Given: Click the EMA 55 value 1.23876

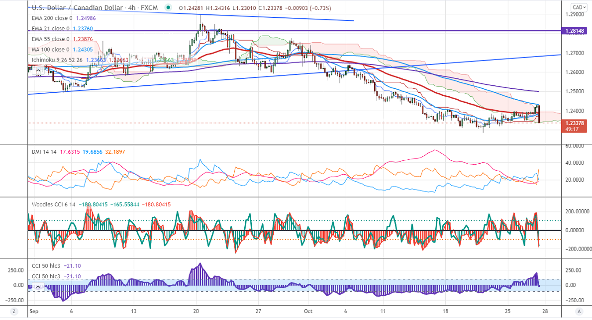Looking at the screenshot, I should click(83, 39).
